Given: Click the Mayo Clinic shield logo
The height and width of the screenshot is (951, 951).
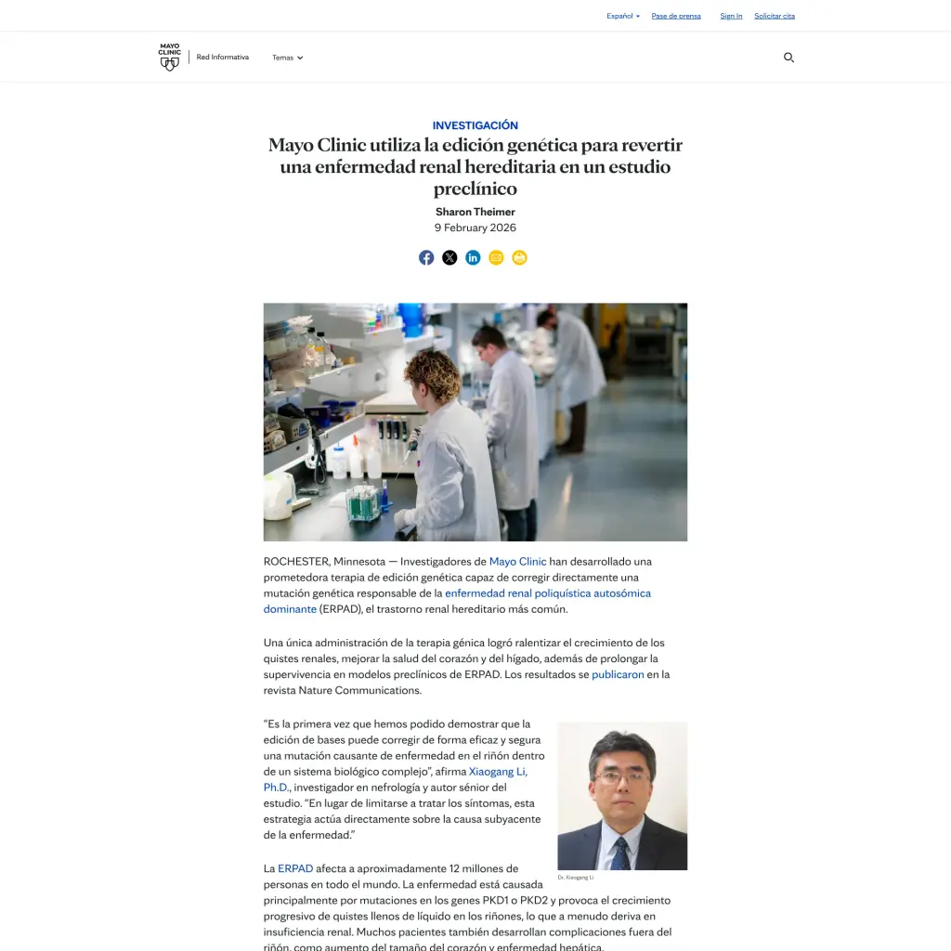Looking at the screenshot, I should click(x=169, y=57).
